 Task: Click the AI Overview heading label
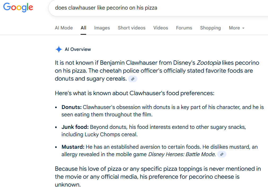tap(78, 49)
